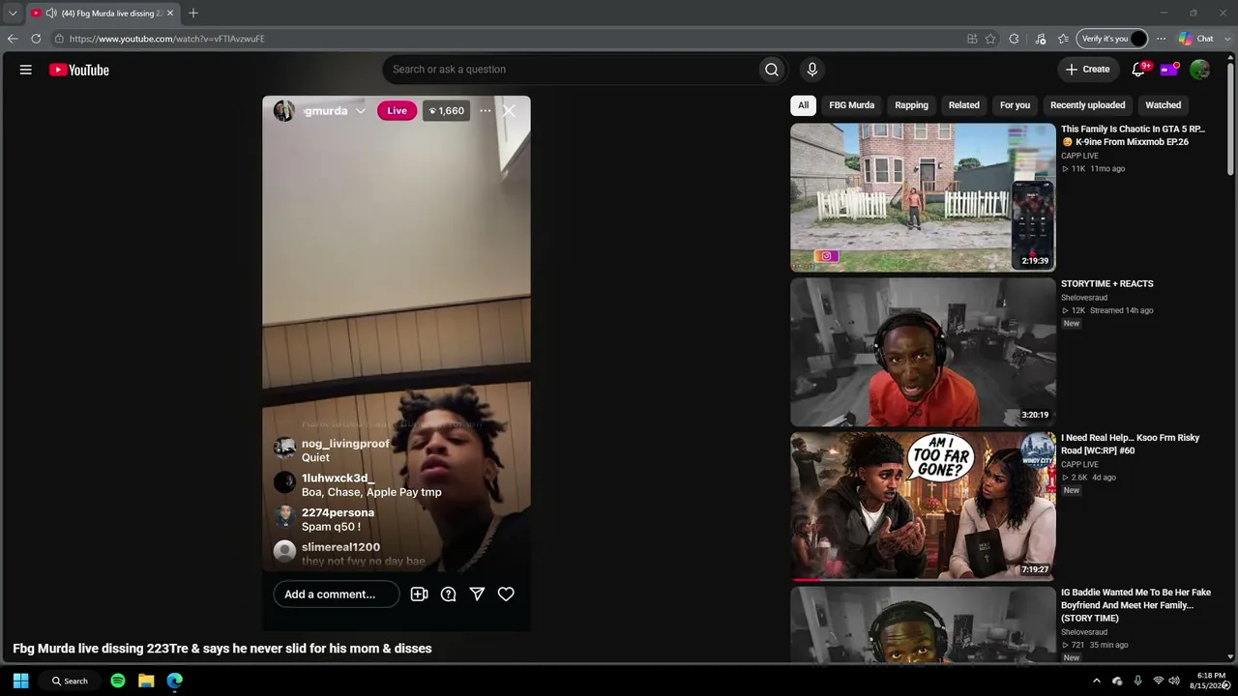This screenshot has width=1238, height=696.
Task: Select the FBG Murda filter chip
Action: pos(852,105)
